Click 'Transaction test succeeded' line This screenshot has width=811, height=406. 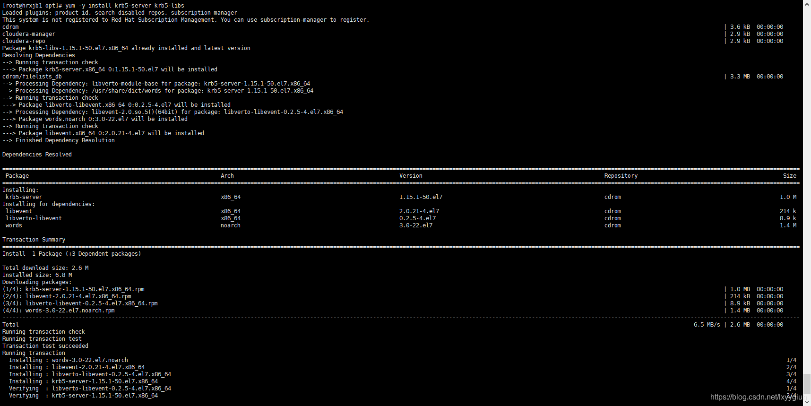pos(45,346)
